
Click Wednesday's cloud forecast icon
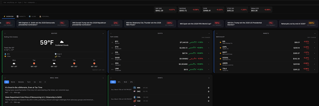54,64
